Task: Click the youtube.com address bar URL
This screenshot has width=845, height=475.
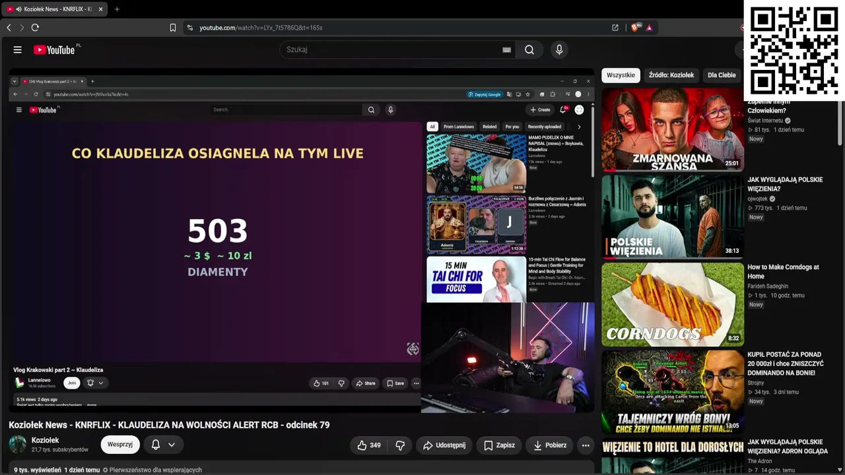Action: tap(261, 28)
